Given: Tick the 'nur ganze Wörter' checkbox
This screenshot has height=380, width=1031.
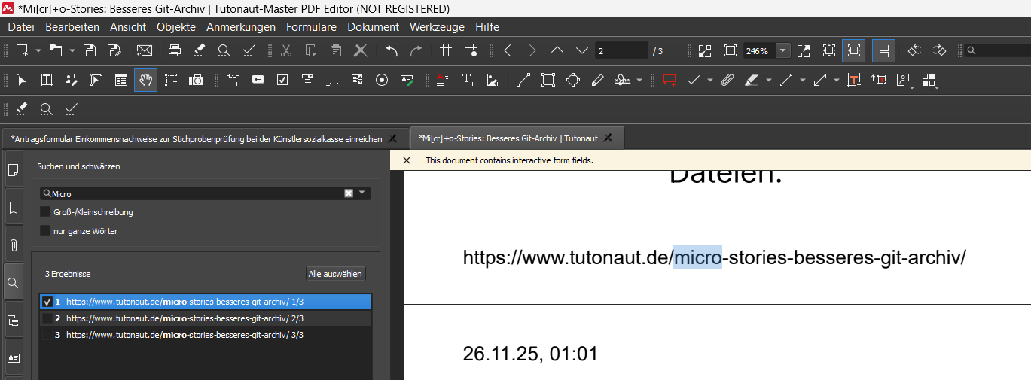Looking at the screenshot, I should (x=45, y=231).
